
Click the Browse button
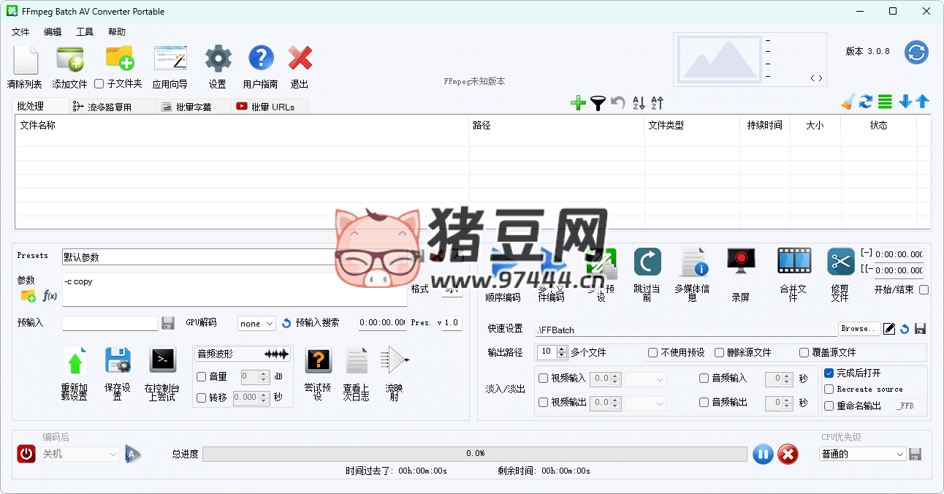tap(858, 329)
